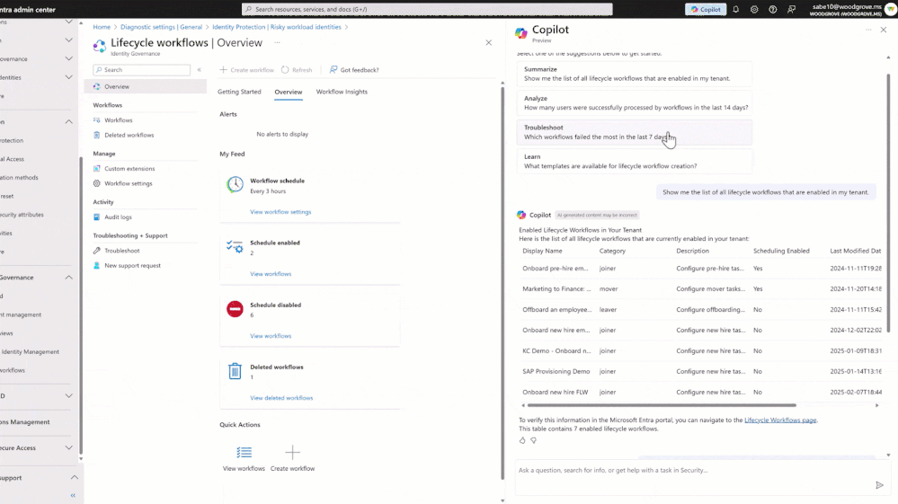
Task: Click the Copilot button in top bar
Action: coord(706,9)
